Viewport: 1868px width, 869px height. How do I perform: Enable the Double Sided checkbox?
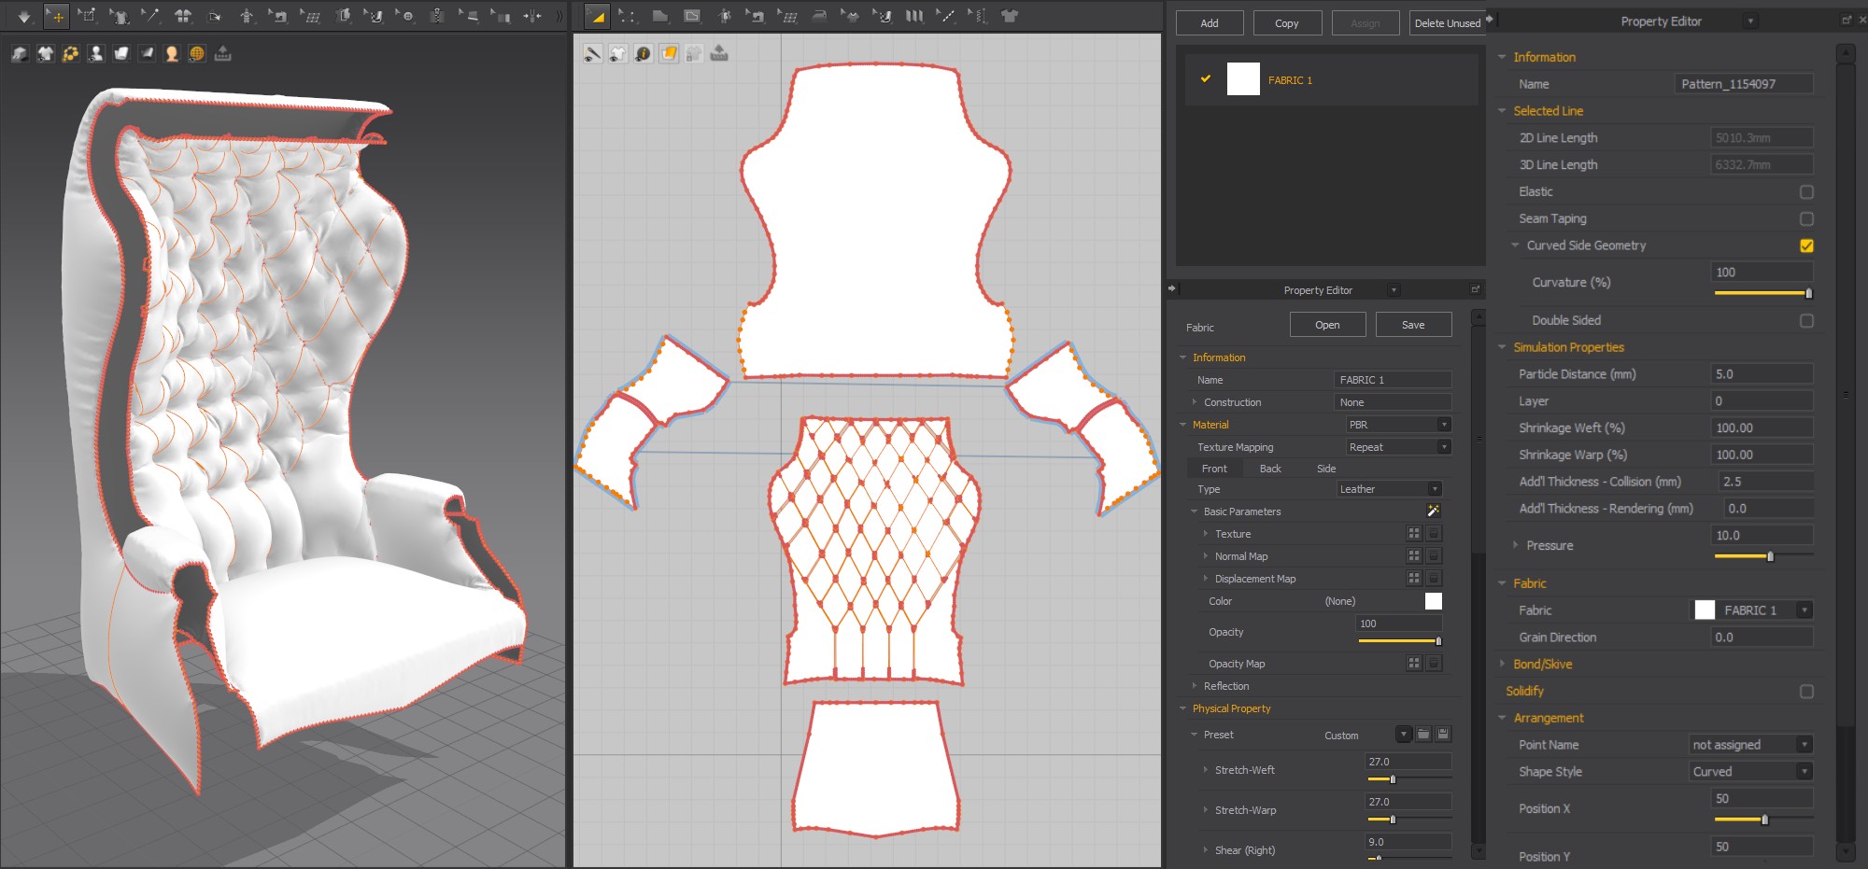click(1808, 319)
